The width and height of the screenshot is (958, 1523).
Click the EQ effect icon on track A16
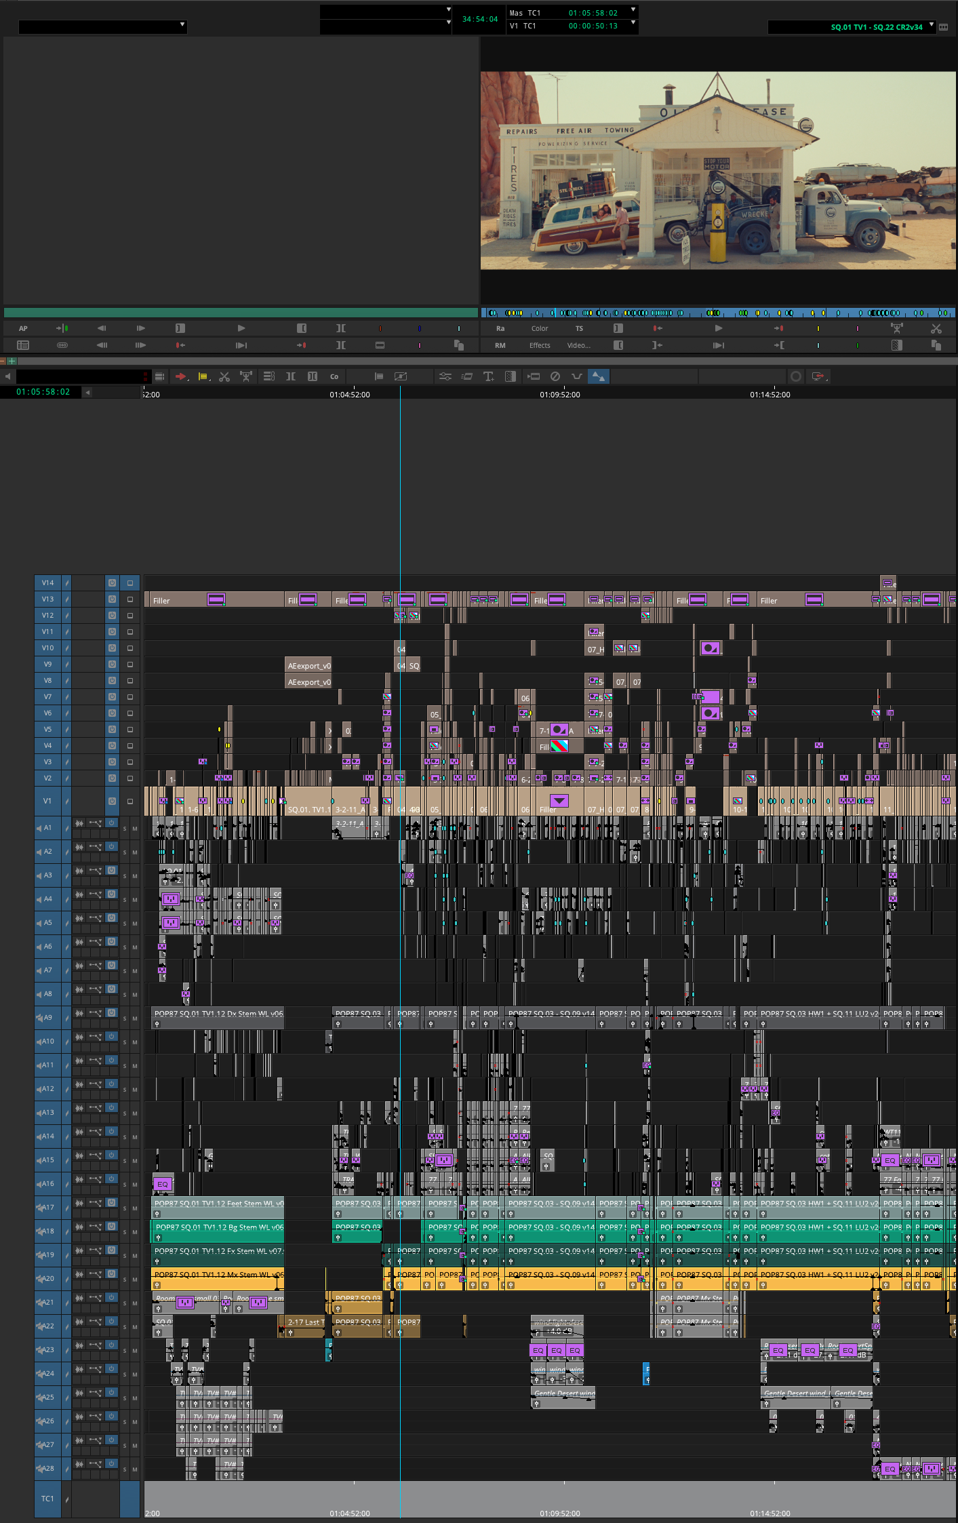[x=163, y=1184]
